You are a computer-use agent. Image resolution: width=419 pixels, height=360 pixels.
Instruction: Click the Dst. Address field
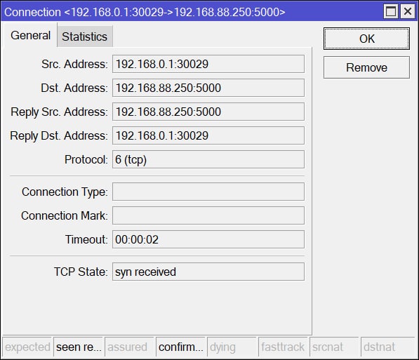[208, 88]
